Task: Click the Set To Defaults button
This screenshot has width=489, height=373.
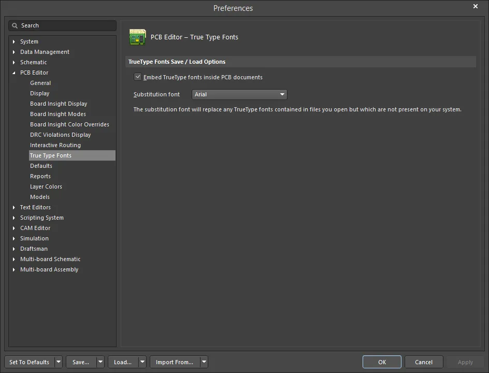Action: click(30, 362)
